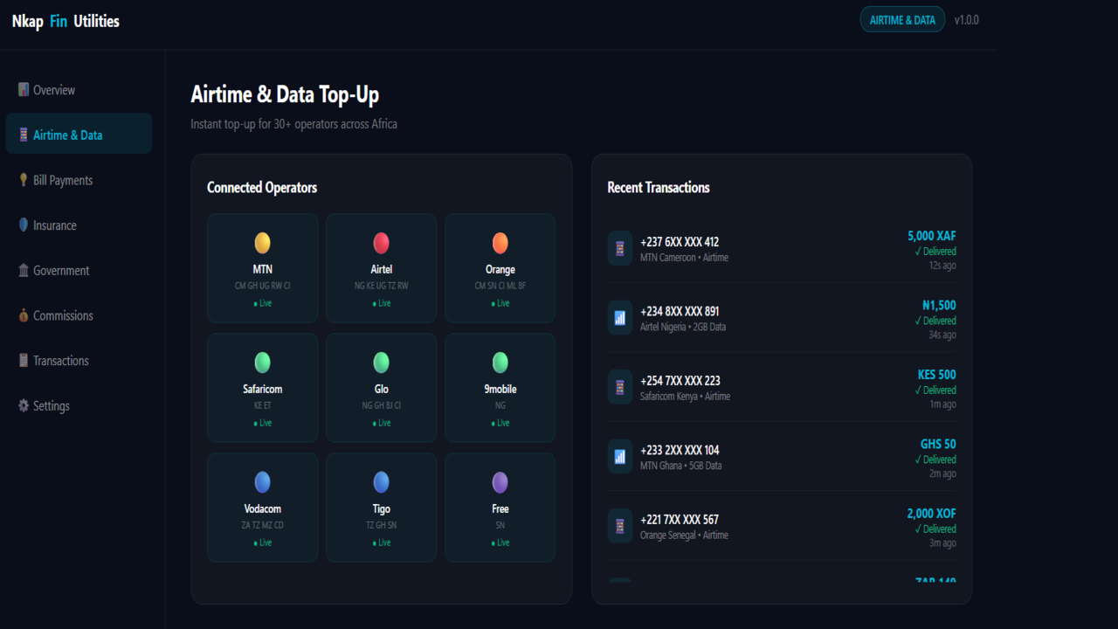Choose the Glo operator icon
The width and height of the screenshot is (1118, 629).
(x=381, y=363)
